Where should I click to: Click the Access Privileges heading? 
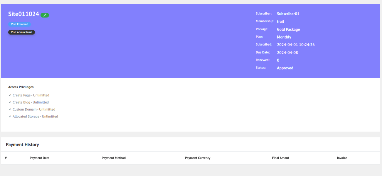click(x=21, y=87)
